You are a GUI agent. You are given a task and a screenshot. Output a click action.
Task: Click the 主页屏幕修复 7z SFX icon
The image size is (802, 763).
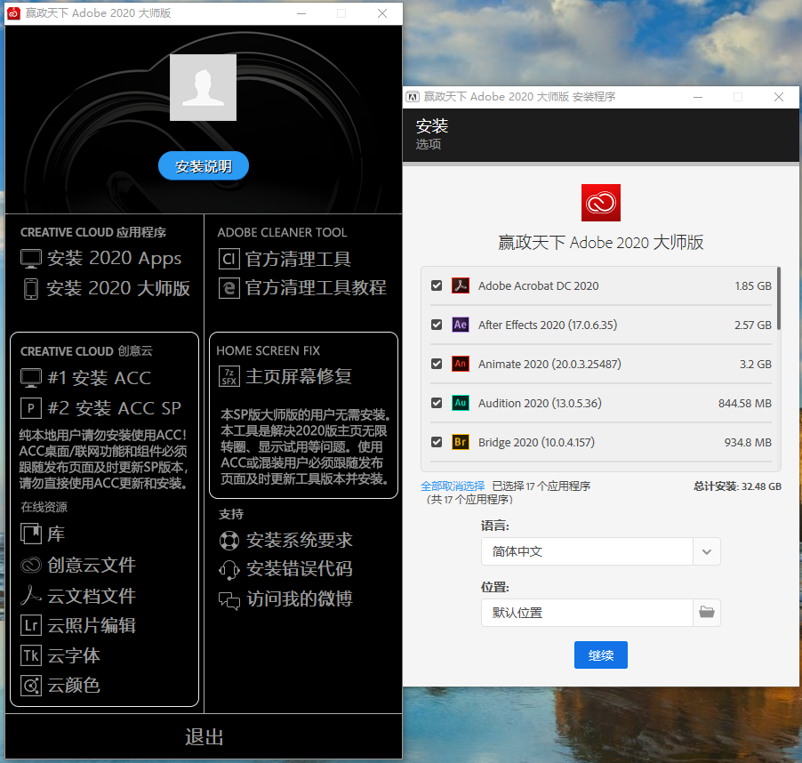pyautogui.click(x=229, y=376)
